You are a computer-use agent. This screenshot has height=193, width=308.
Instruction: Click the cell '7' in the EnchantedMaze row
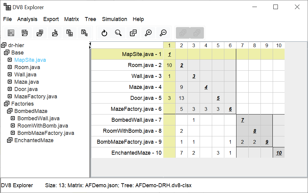(181, 153)
